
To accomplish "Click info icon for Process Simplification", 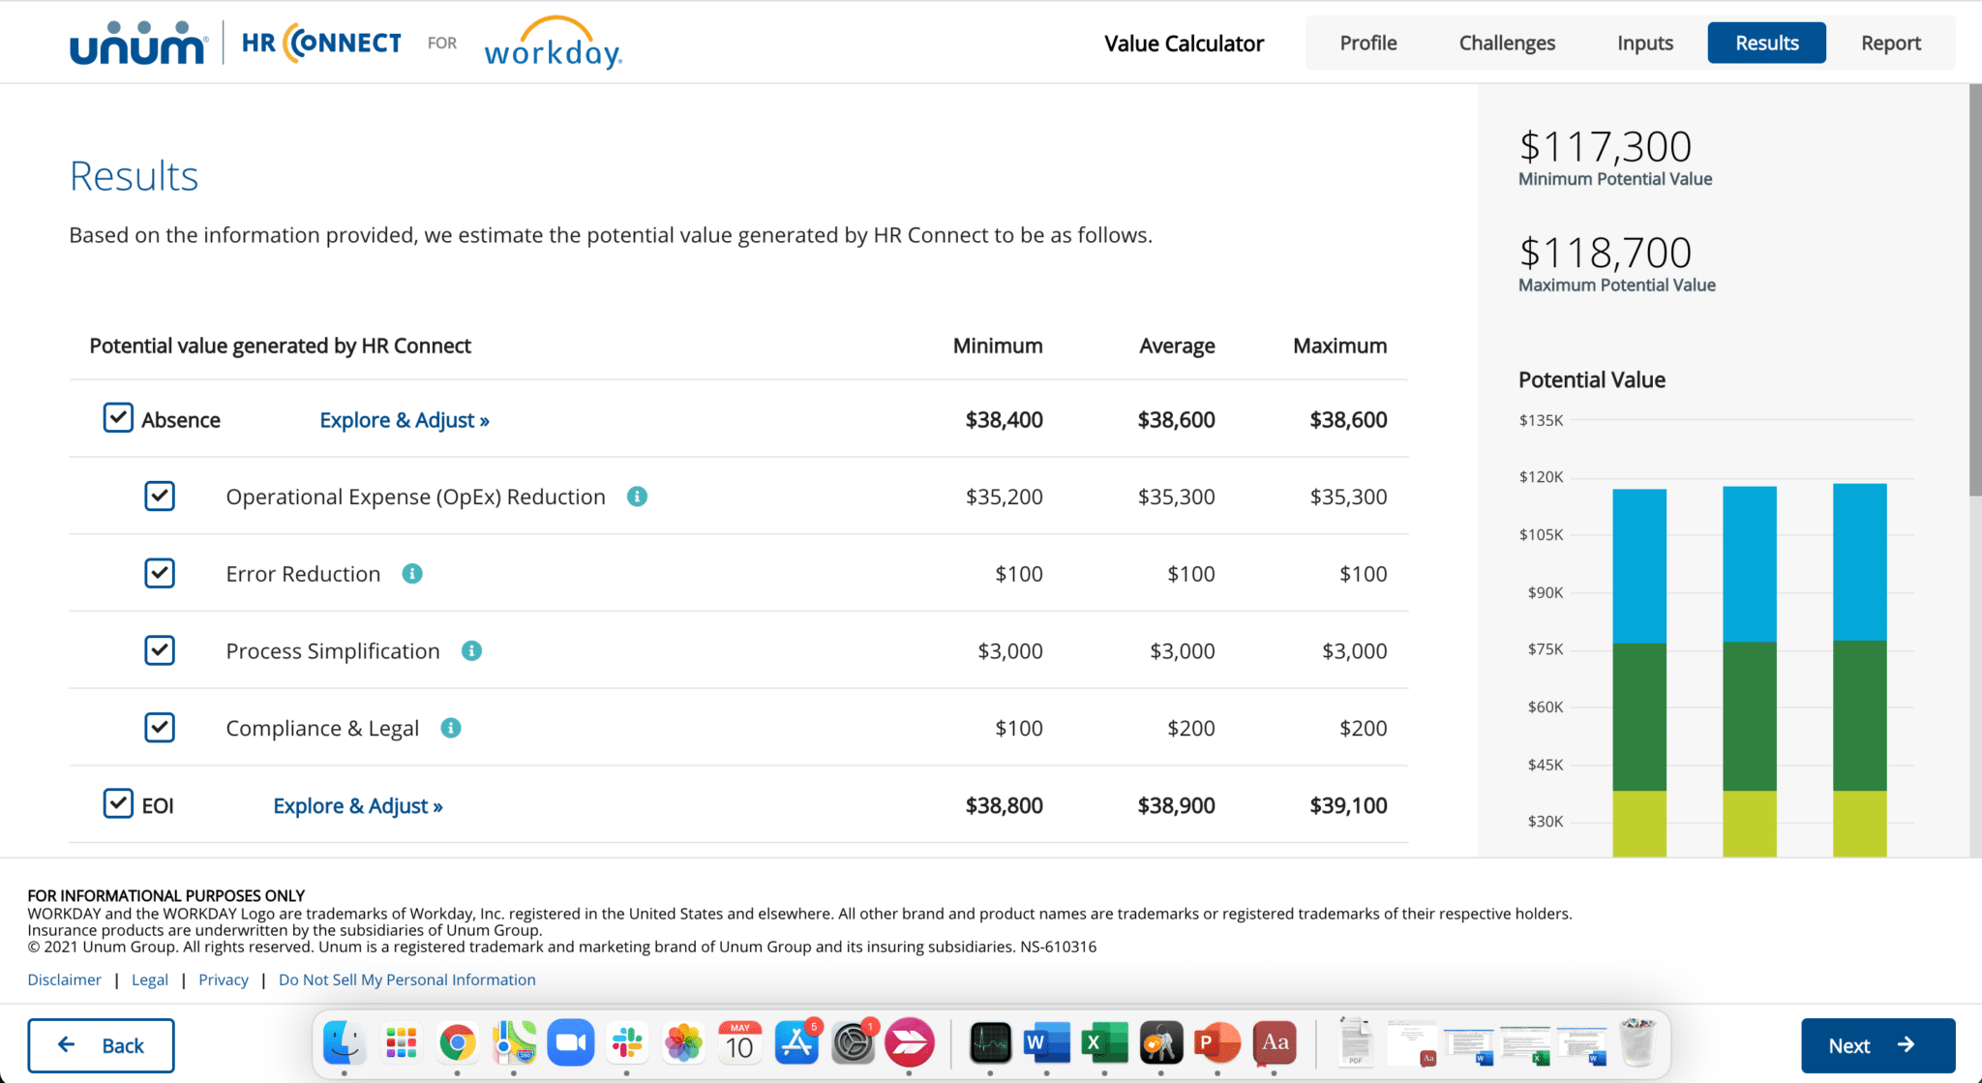I will click(x=471, y=651).
